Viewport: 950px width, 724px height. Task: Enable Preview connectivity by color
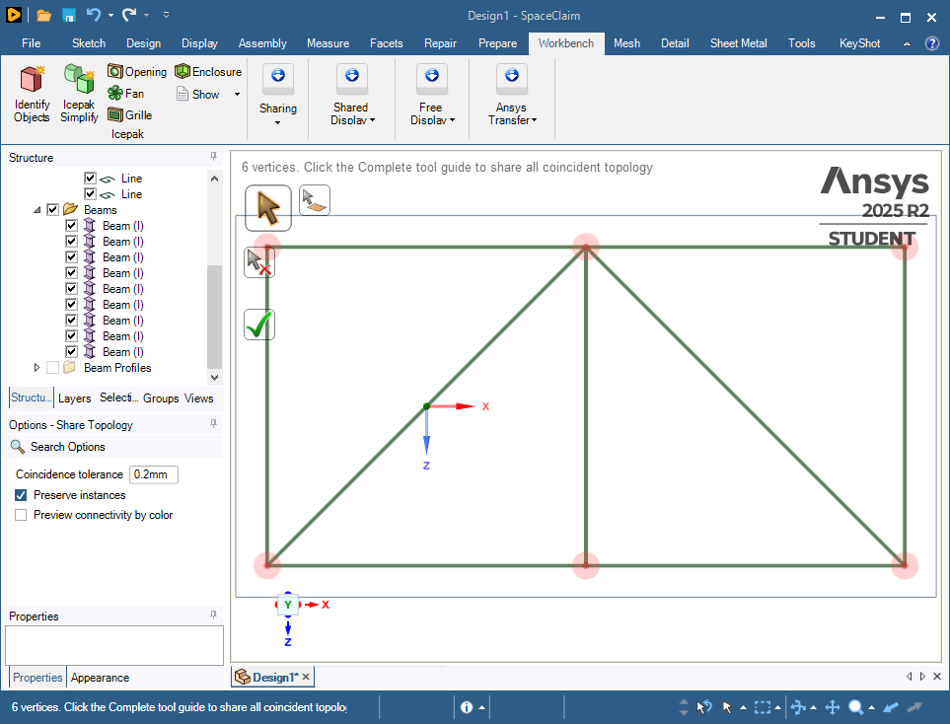(x=21, y=515)
